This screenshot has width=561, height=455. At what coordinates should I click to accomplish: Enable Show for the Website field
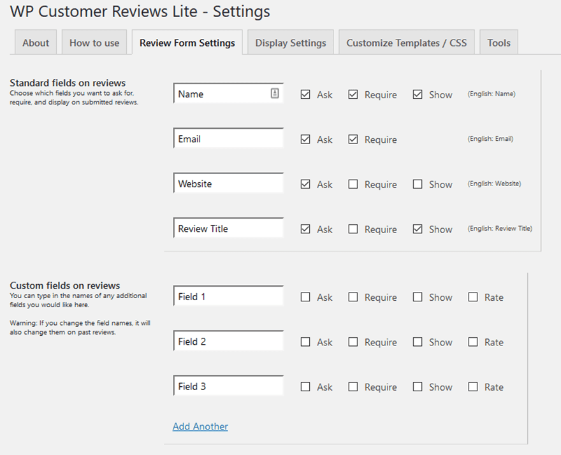(x=418, y=184)
